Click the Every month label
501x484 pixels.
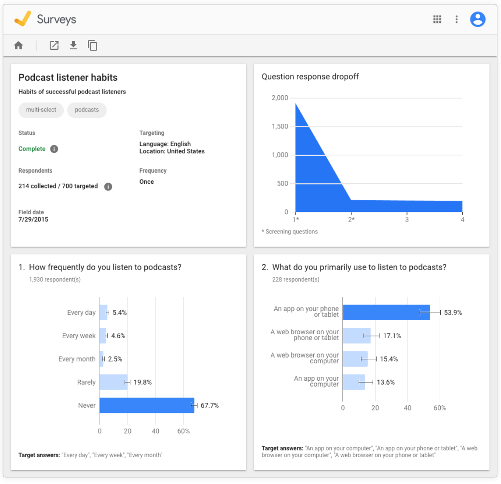click(x=77, y=359)
